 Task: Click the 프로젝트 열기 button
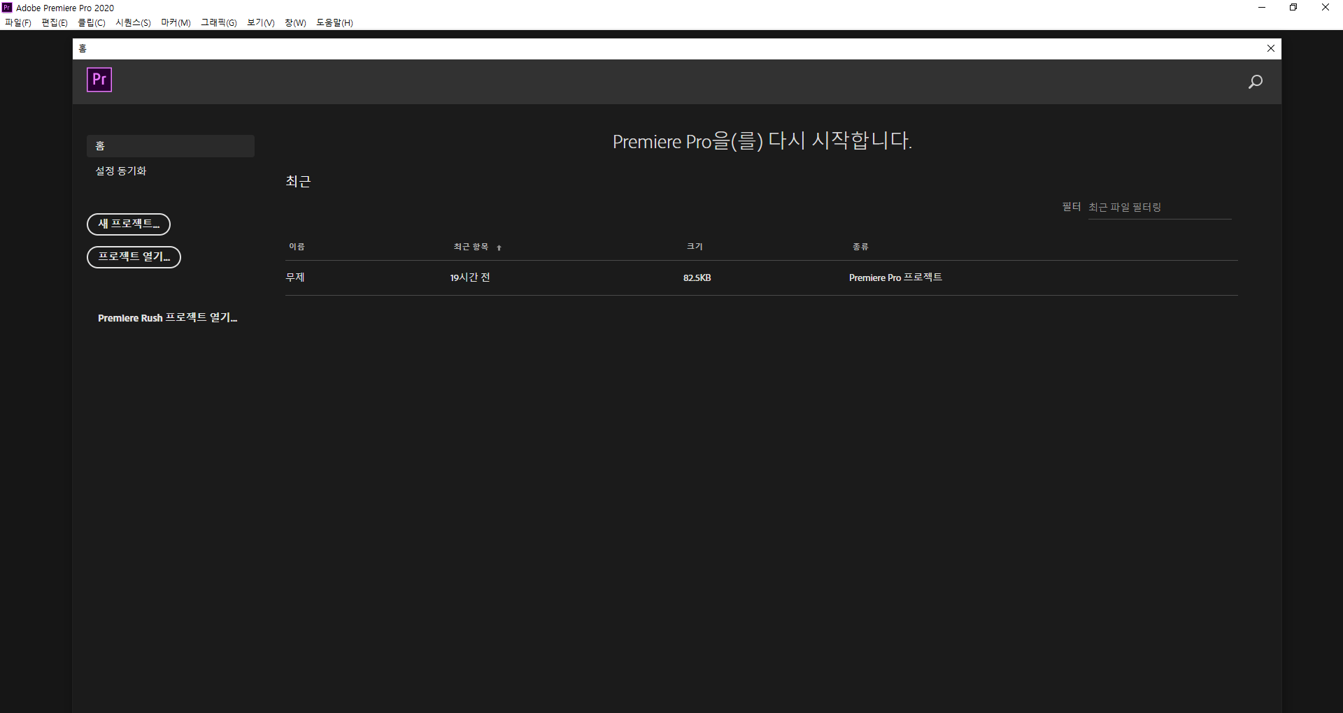pos(134,257)
